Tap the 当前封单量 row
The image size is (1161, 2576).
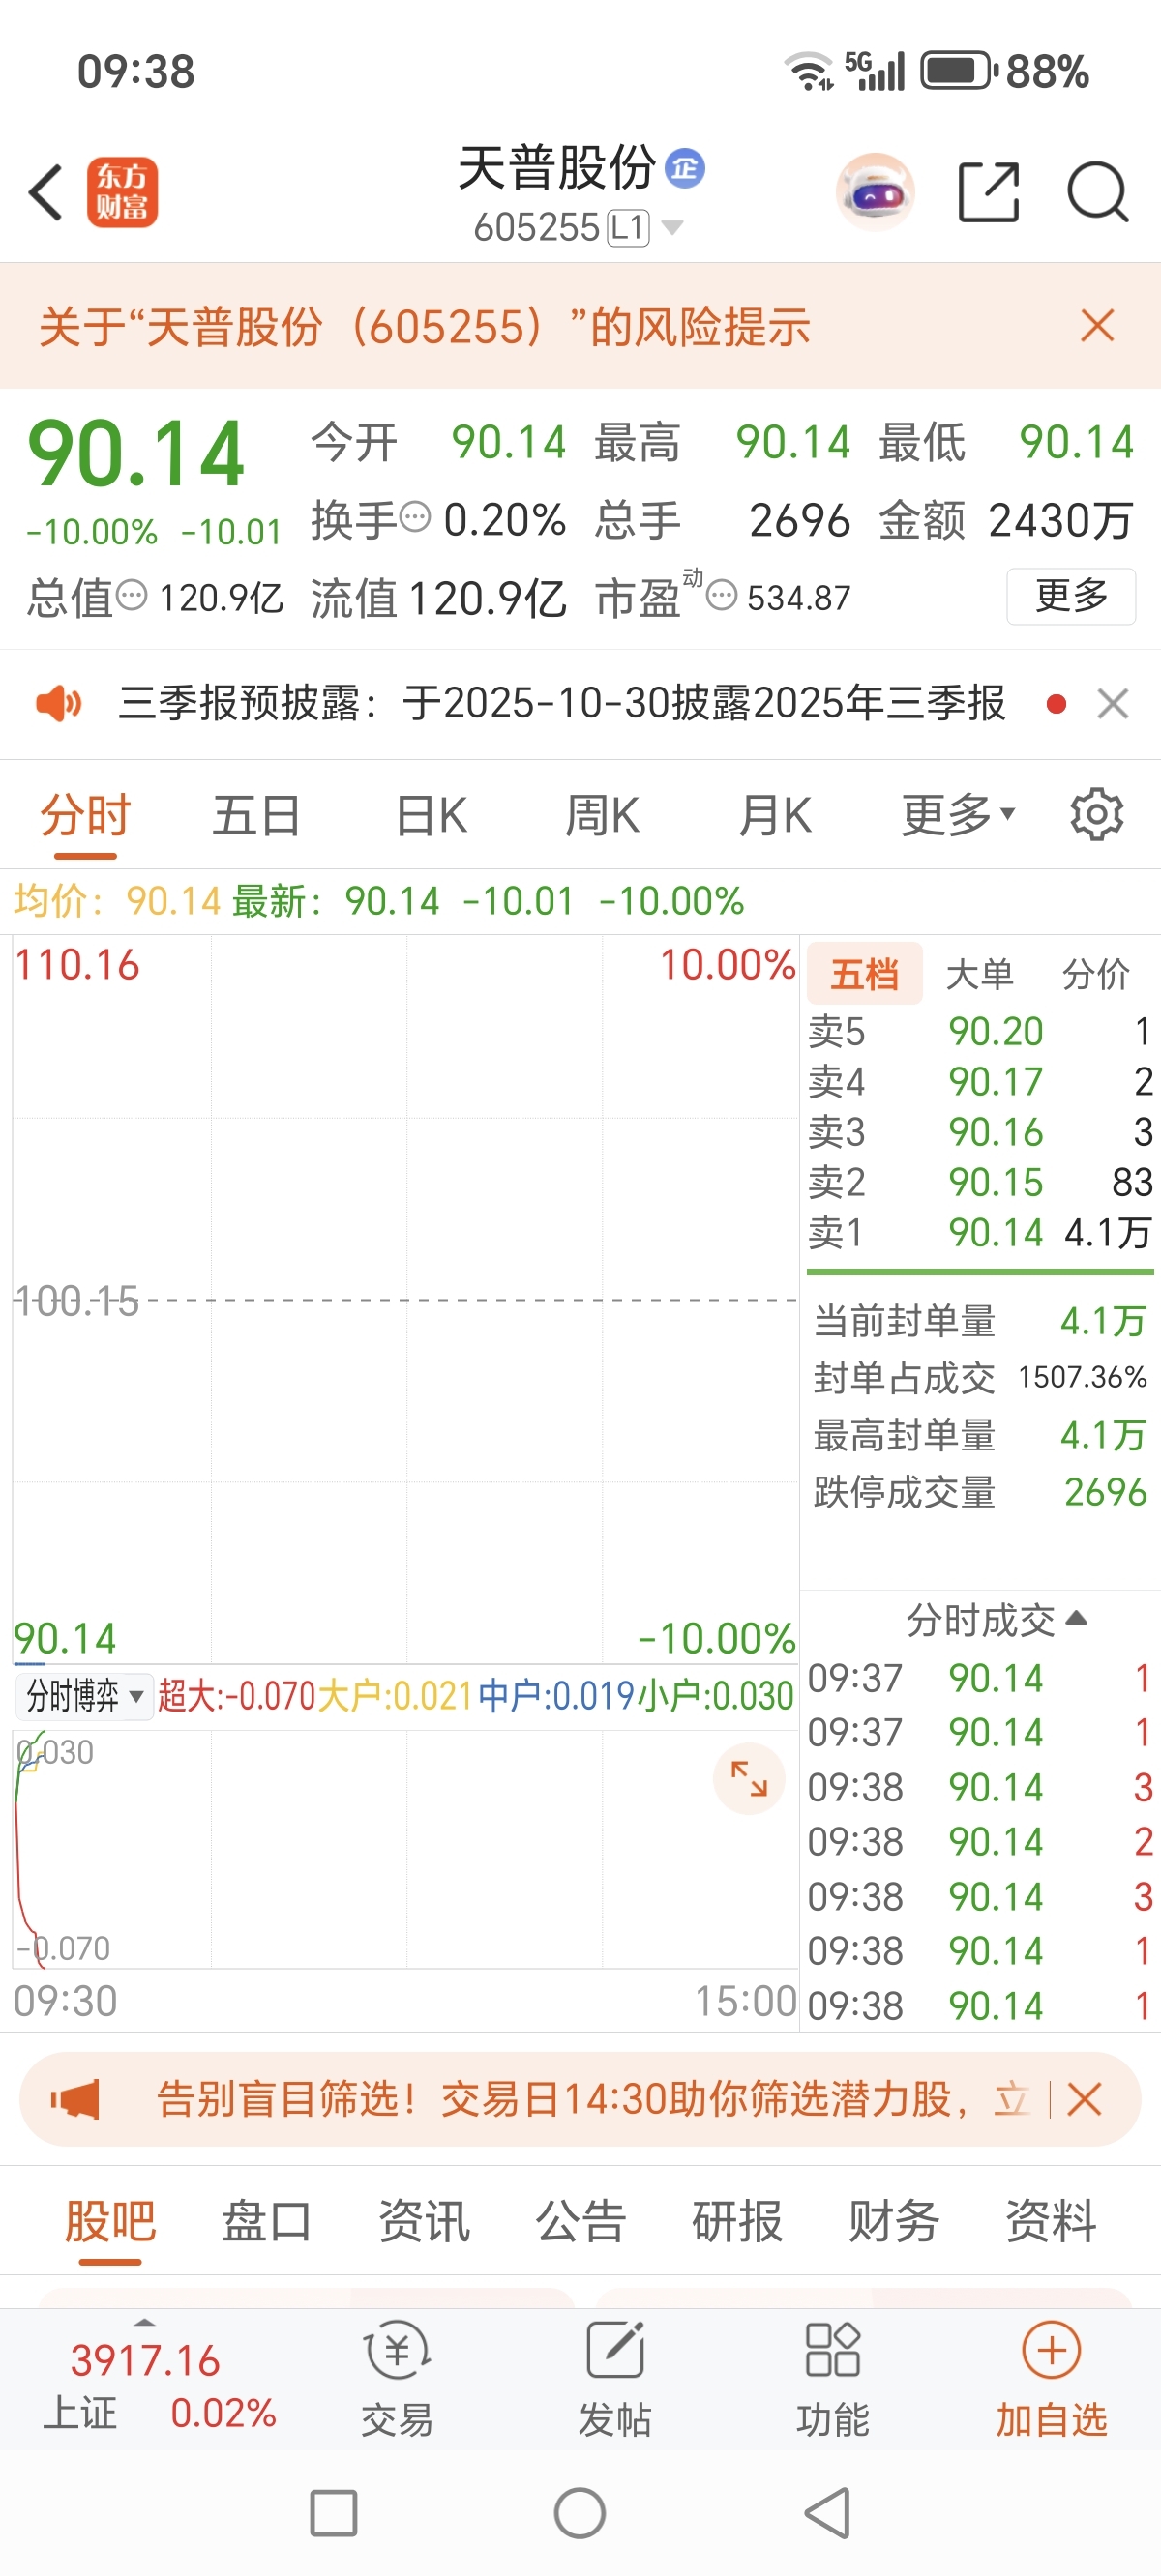(980, 1322)
